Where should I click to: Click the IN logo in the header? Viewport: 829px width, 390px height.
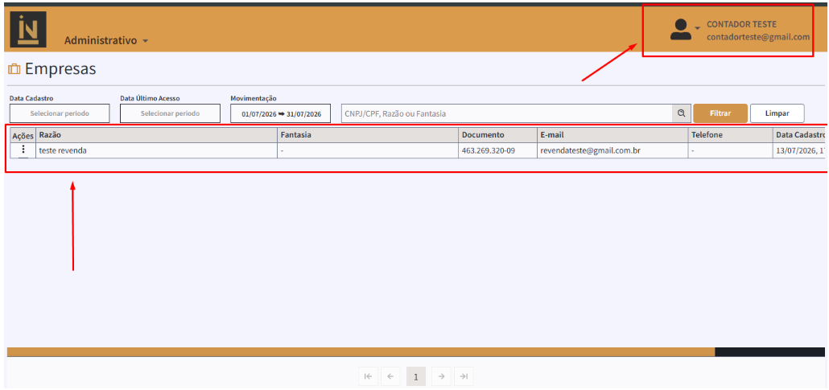[28, 30]
